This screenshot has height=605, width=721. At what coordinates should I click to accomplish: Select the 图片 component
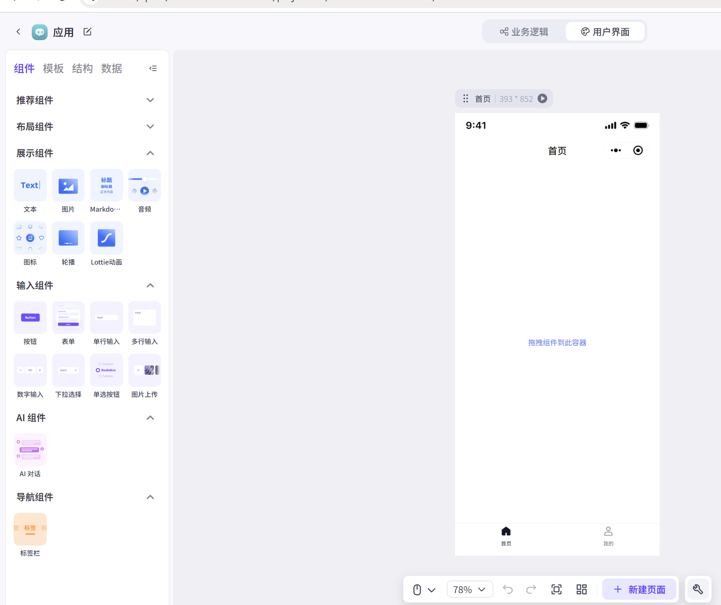68,185
